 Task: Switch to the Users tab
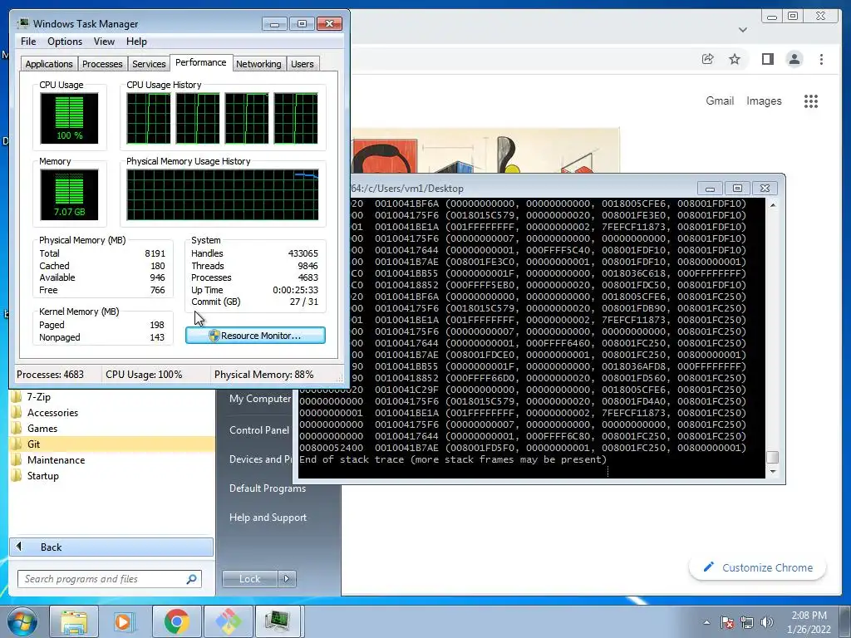point(302,64)
